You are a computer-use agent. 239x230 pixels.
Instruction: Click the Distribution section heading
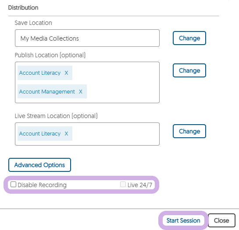pyautogui.click(x=23, y=7)
